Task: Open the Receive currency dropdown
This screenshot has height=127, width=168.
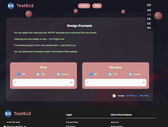Action: pos(116,82)
